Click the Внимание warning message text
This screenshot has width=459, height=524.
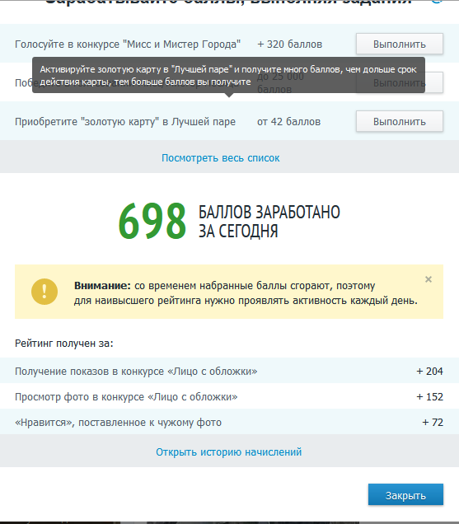pos(246,293)
